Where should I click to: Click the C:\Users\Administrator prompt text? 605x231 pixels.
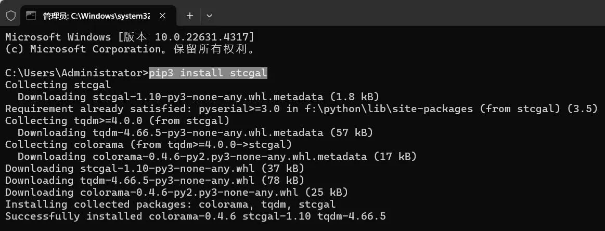coord(76,73)
